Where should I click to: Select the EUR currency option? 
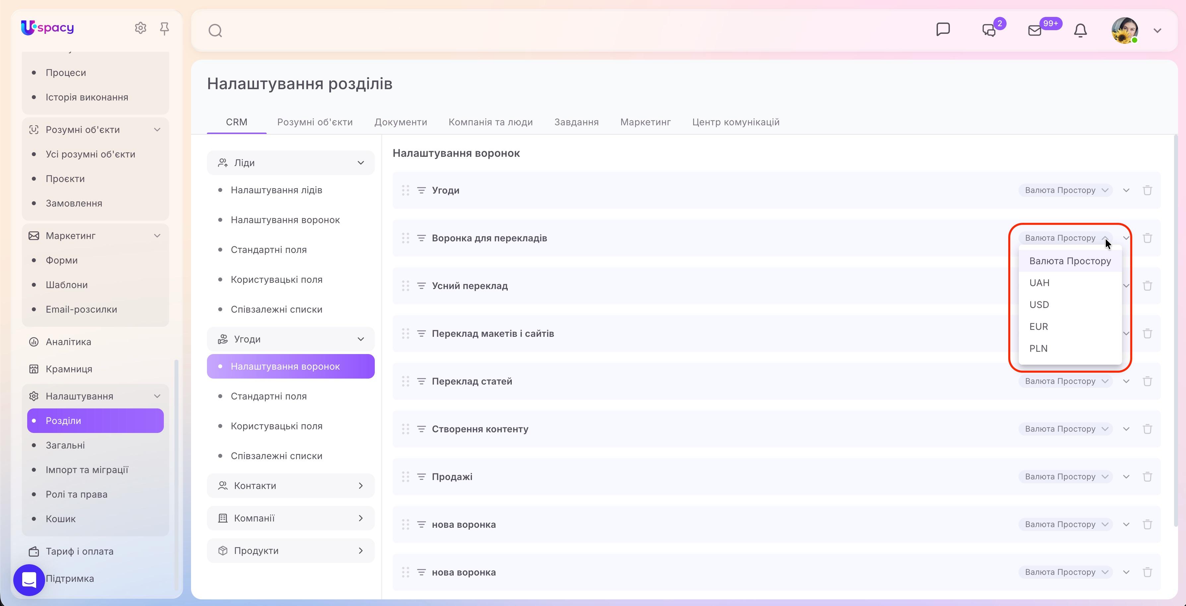pyautogui.click(x=1070, y=327)
